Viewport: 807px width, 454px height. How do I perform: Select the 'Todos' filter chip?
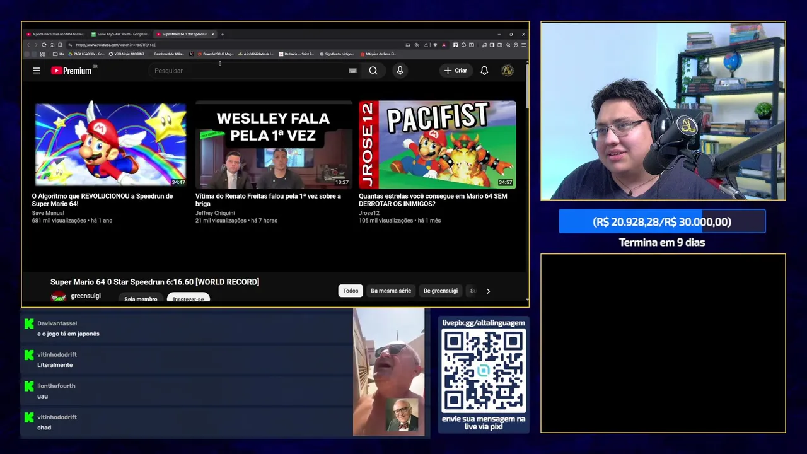(x=351, y=291)
